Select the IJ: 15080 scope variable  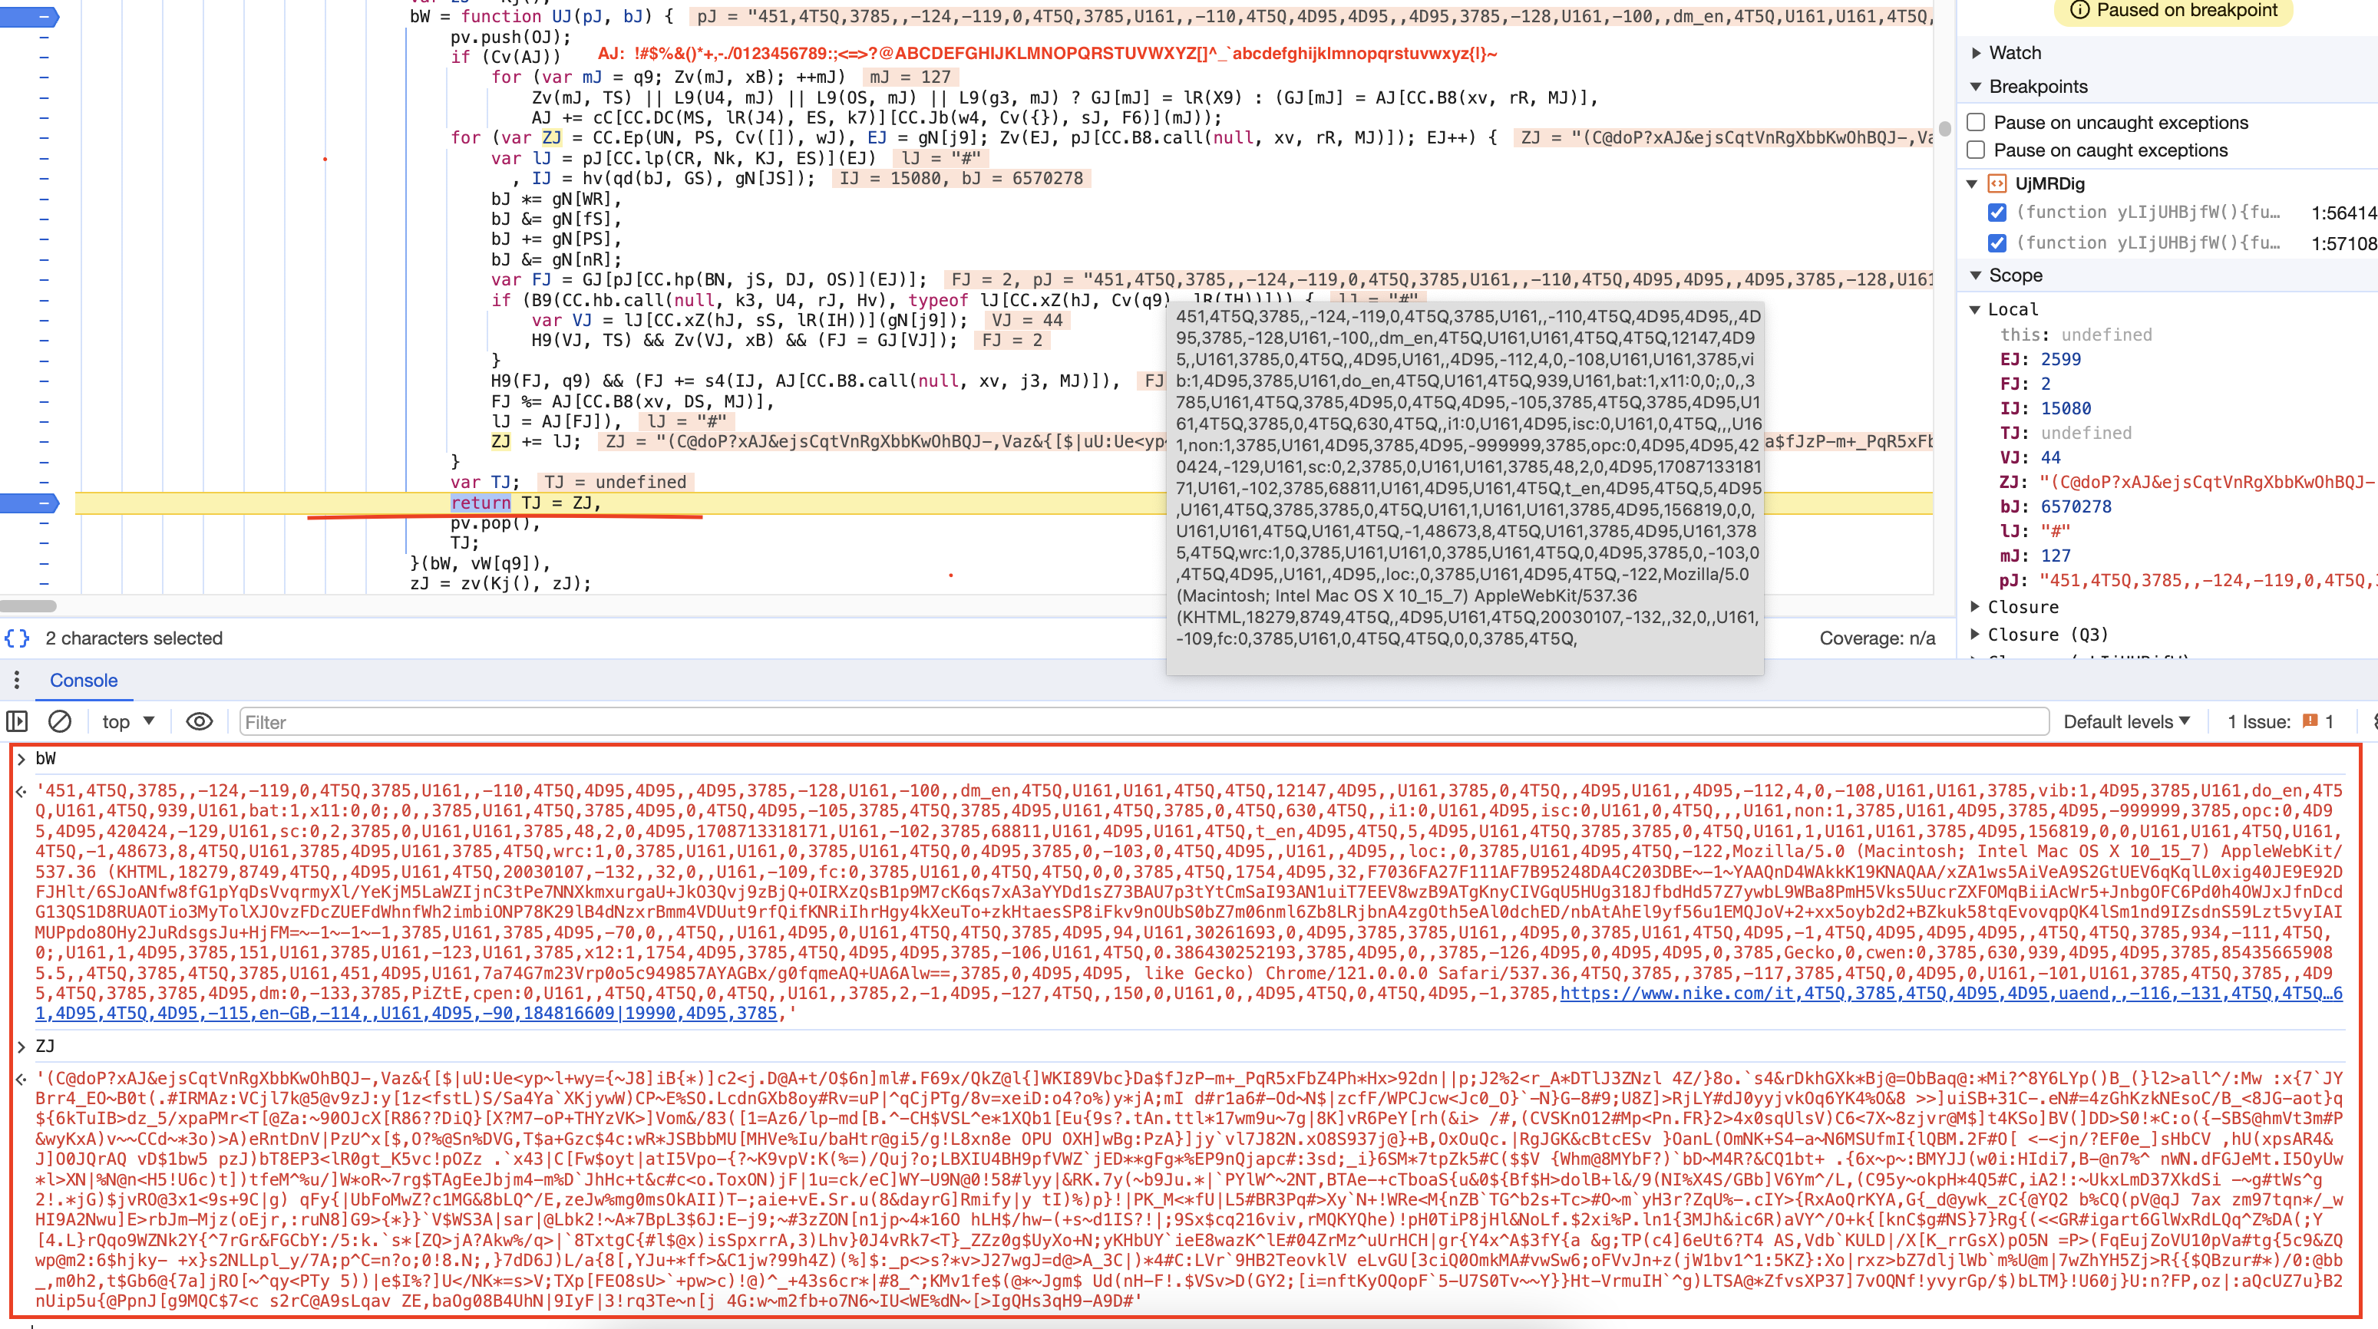point(2045,408)
